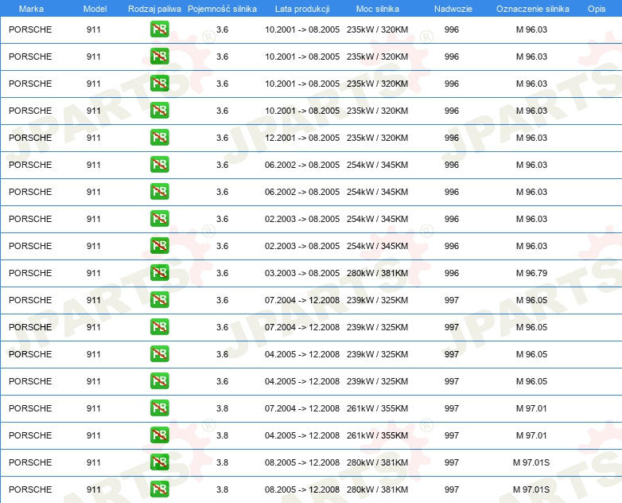The image size is (622, 503).
Task: Click the date cell '12.2001 -> 08.2005'
Action: pos(302,138)
